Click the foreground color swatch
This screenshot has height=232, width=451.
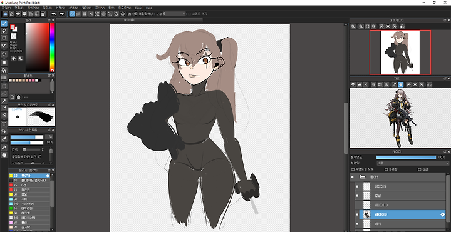pos(13,27)
